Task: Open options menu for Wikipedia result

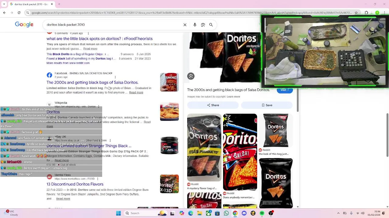Action: (x=98, y=107)
